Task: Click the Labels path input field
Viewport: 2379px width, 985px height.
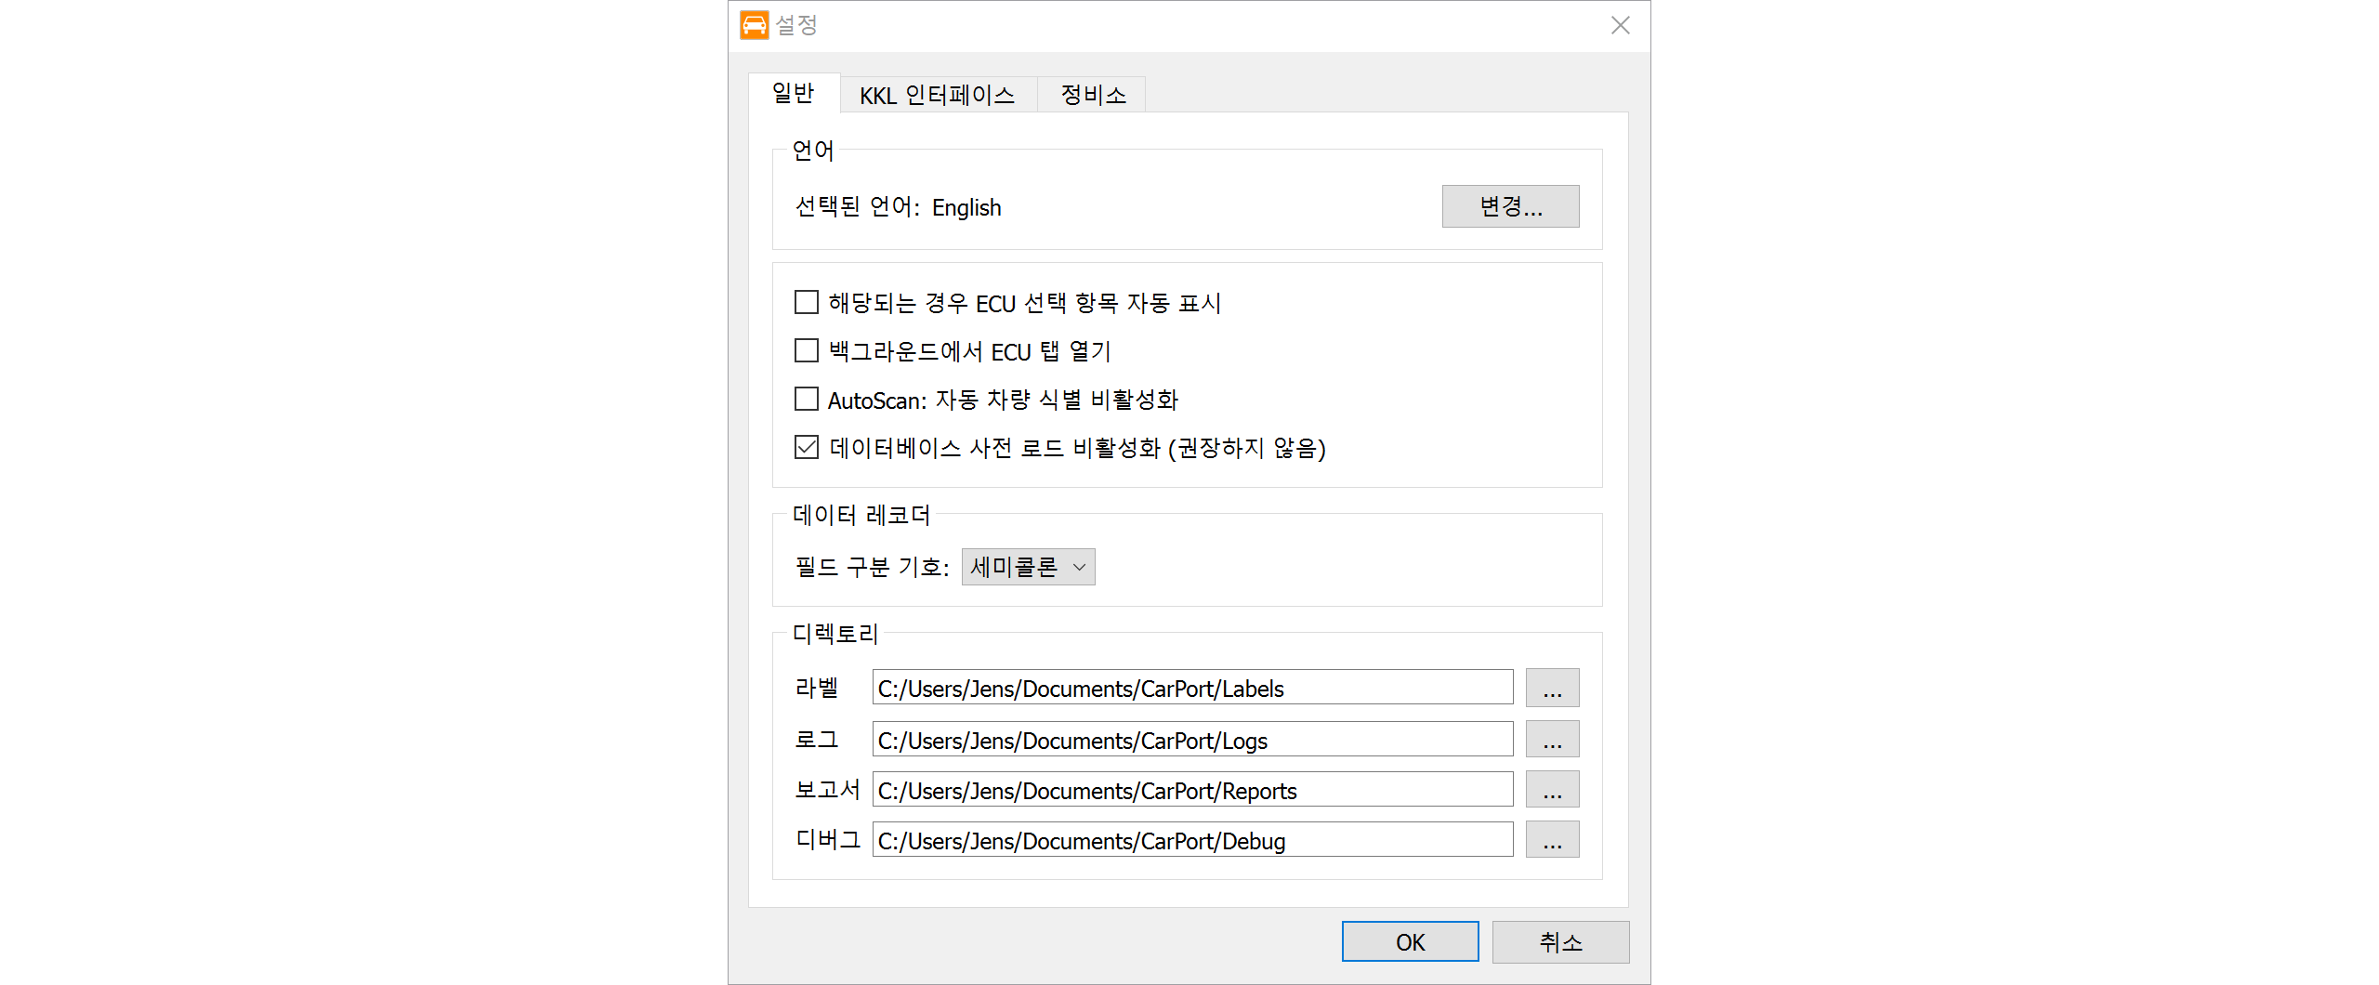Action: (x=1191, y=688)
